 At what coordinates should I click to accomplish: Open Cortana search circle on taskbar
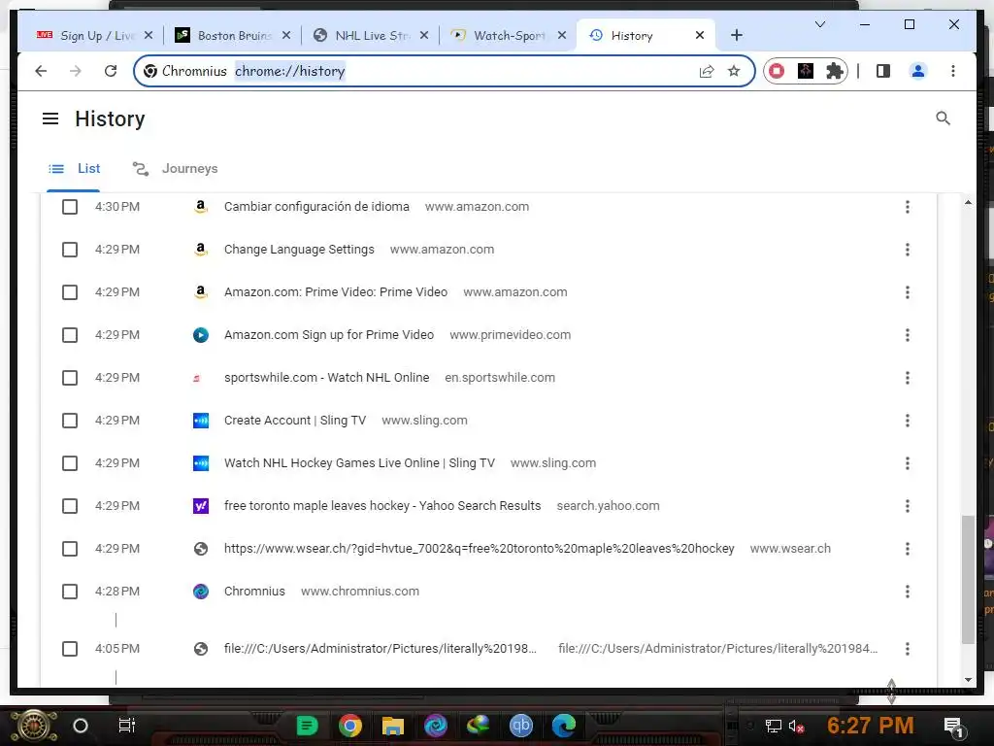pyautogui.click(x=81, y=726)
